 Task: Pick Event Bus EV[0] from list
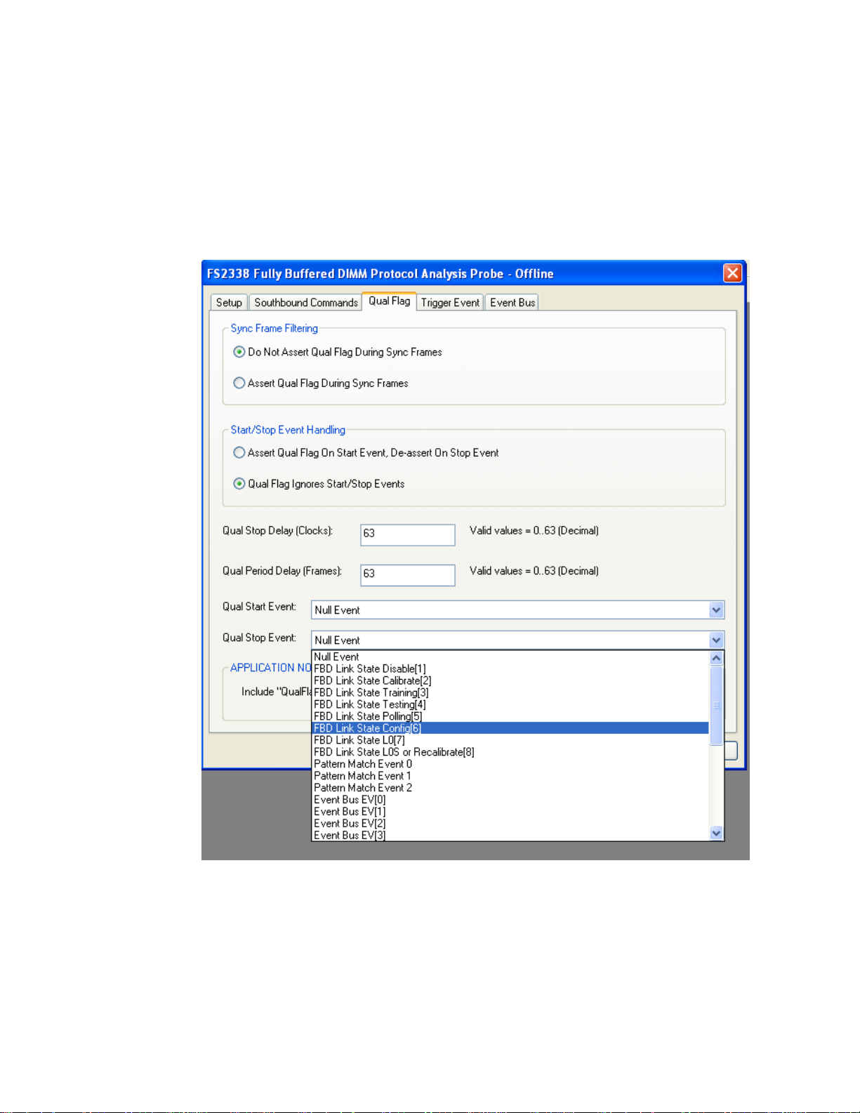(x=510, y=800)
